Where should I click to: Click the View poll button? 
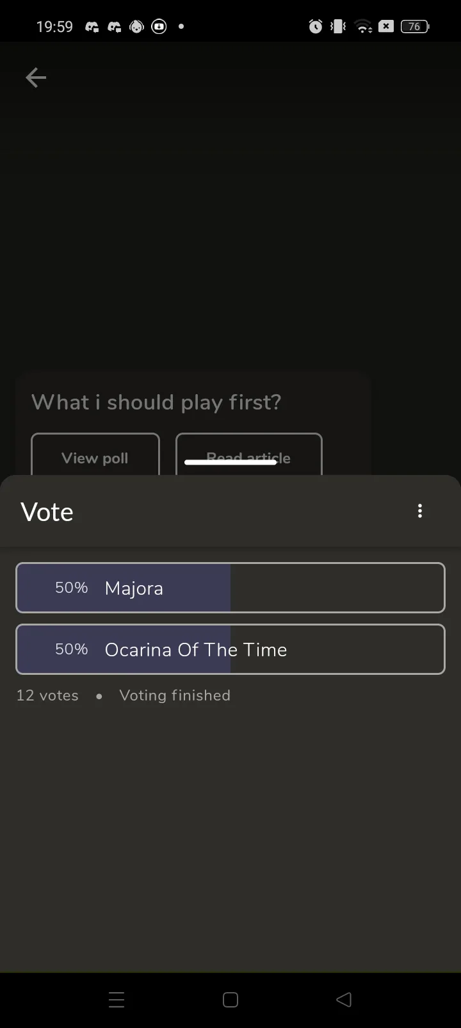[x=95, y=455]
